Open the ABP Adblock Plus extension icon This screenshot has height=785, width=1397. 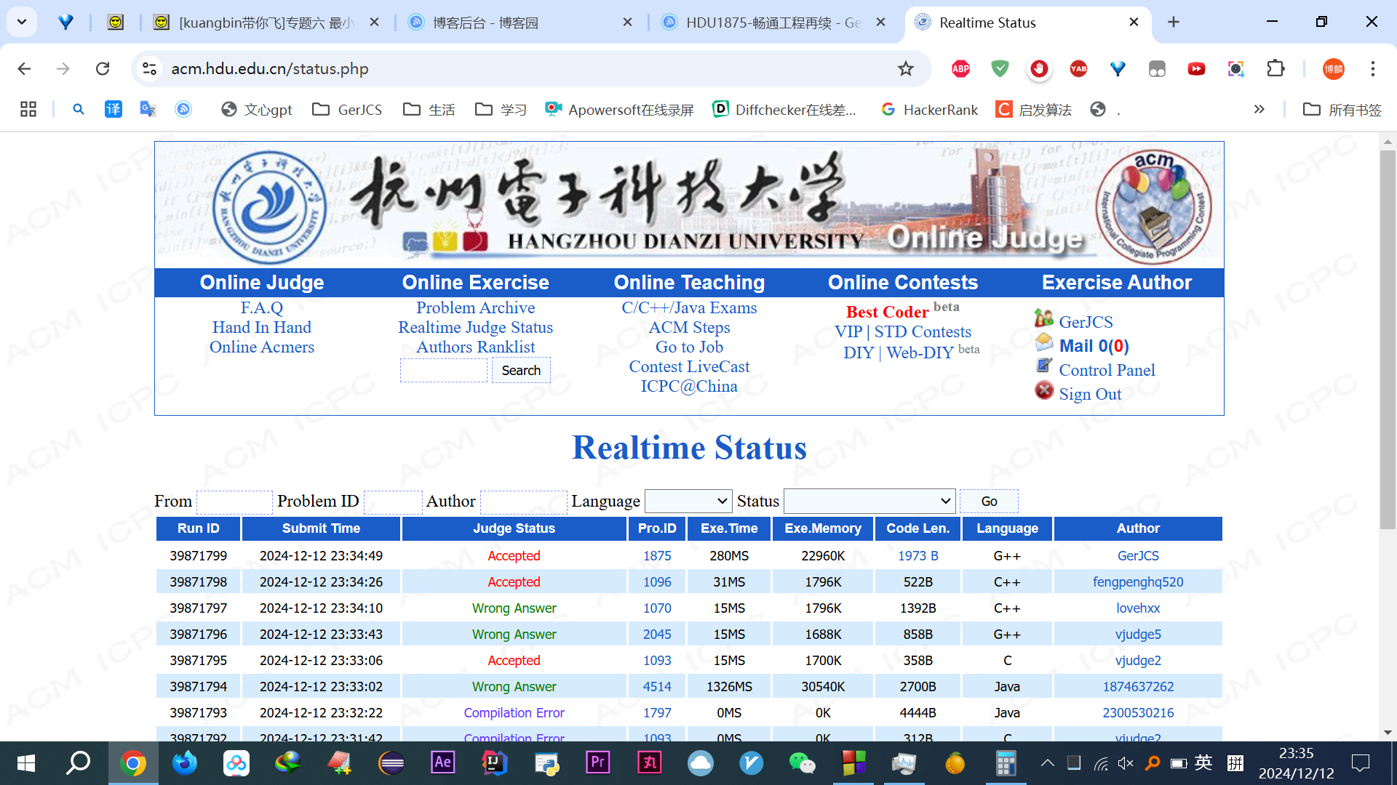tap(960, 68)
